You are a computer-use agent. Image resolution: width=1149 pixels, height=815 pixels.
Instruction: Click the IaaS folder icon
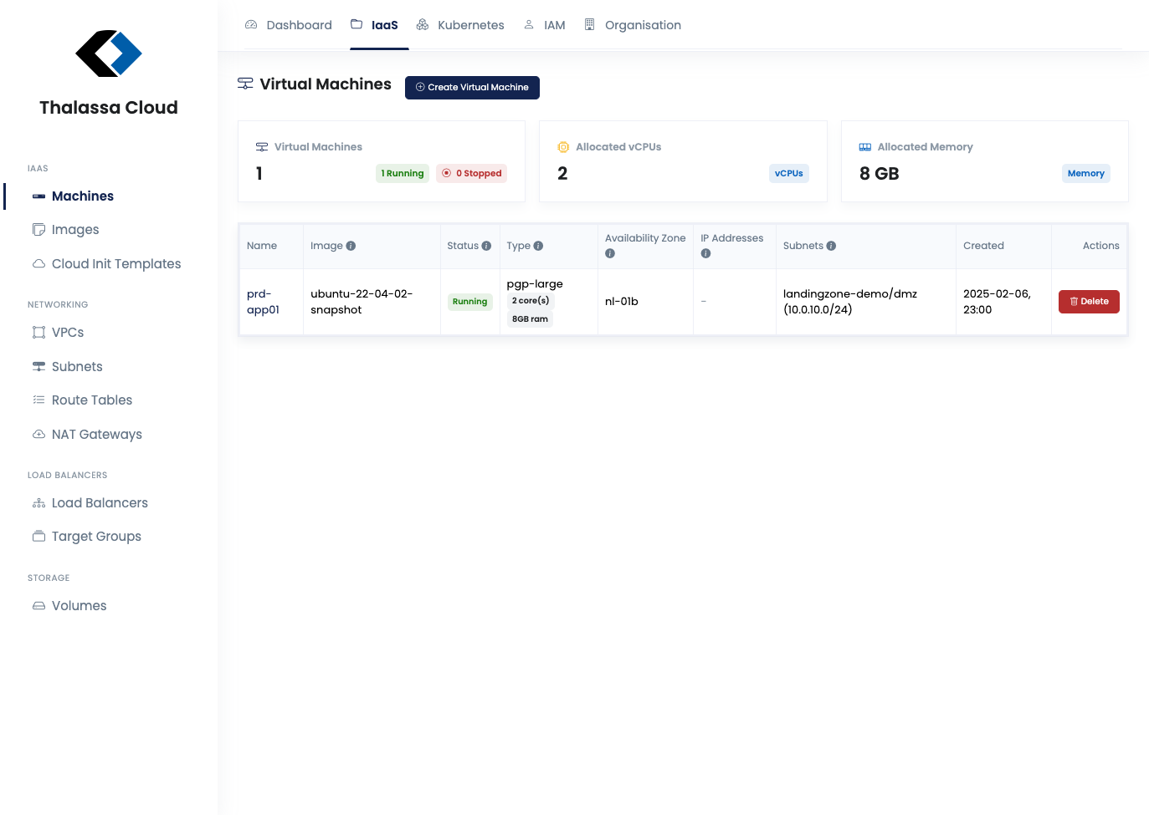356,25
